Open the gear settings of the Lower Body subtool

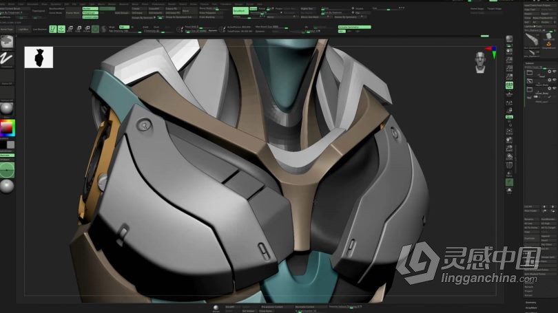550,88
